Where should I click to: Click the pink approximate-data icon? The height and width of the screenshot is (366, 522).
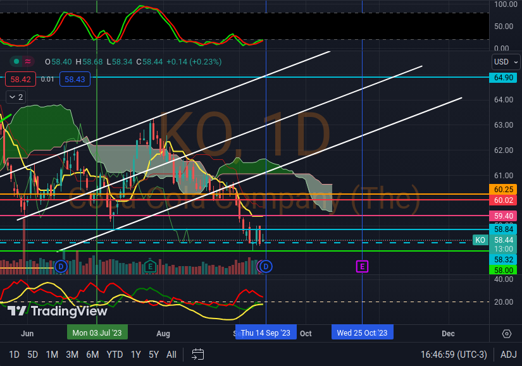[x=28, y=61]
